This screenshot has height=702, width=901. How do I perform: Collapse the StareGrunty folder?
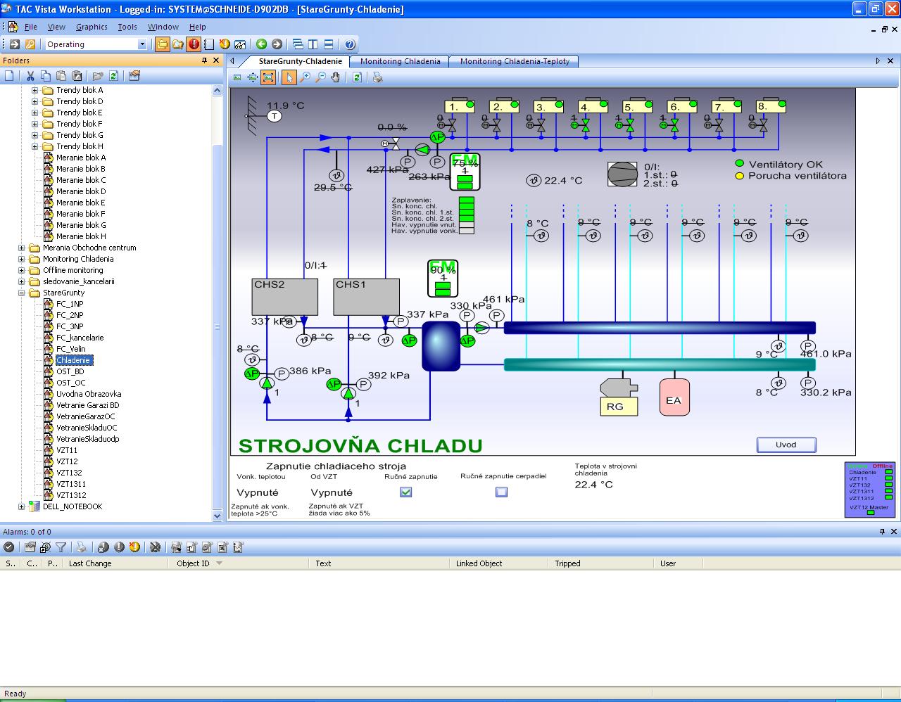[x=21, y=293]
